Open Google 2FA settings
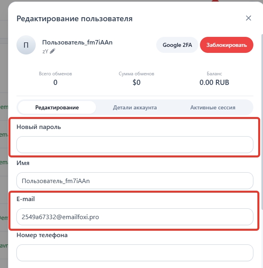The height and width of the screenshot is (268, 263). click(x=177, y=45)
